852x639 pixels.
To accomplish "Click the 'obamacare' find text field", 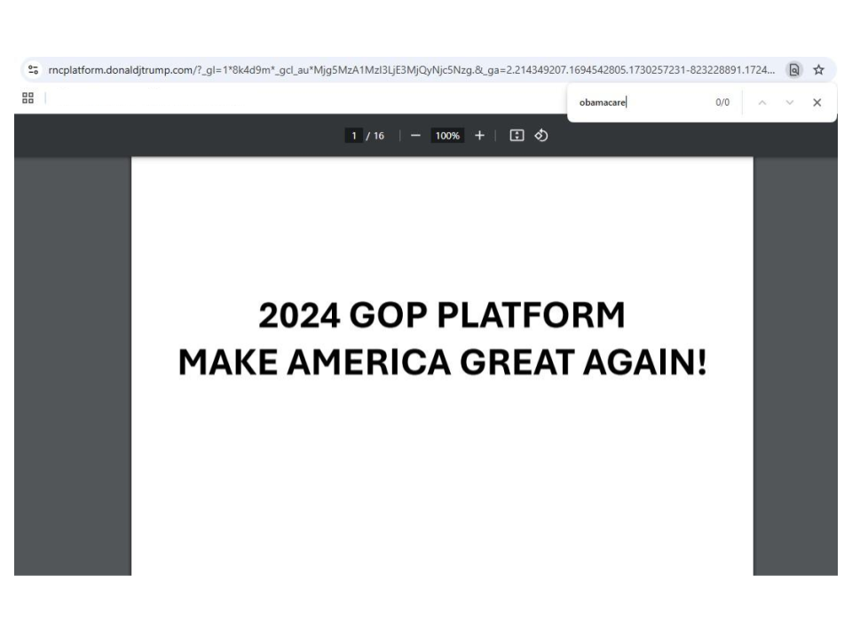I will click(639, 103).
